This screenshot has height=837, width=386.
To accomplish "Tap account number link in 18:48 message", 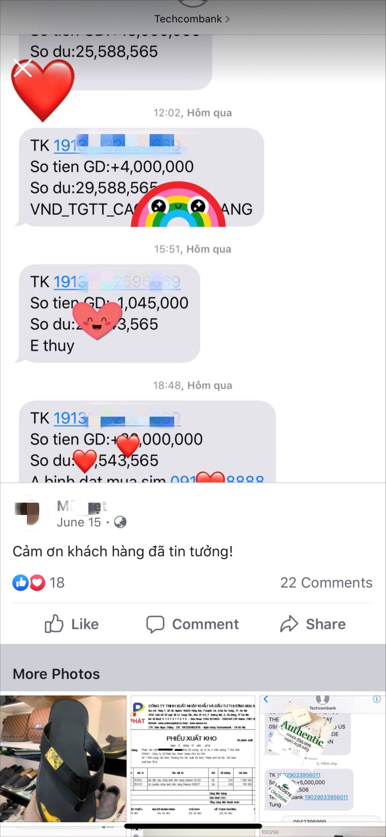I will tap(117, 418).
